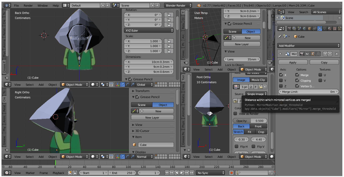Open the timeline Playback menu
344x177 pixels.
[x=58, y=173]
